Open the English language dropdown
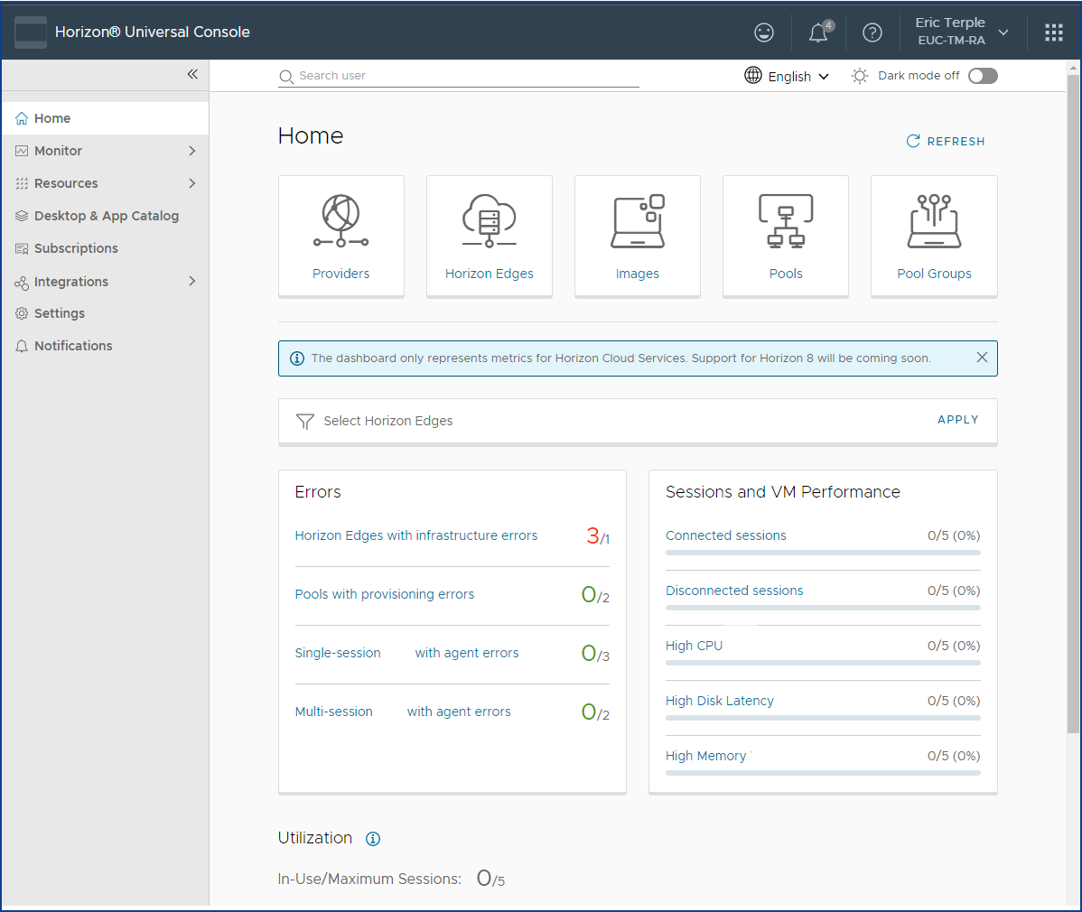 (788, 76)
